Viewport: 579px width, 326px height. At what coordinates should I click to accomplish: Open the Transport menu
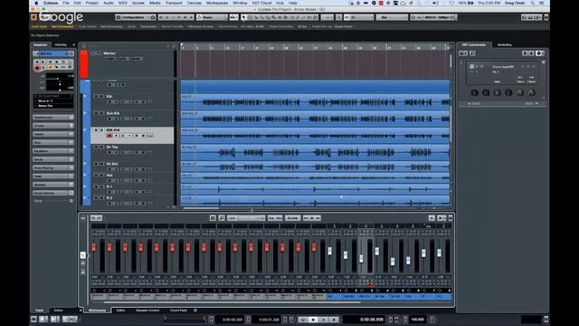click(x=174, y=3)
